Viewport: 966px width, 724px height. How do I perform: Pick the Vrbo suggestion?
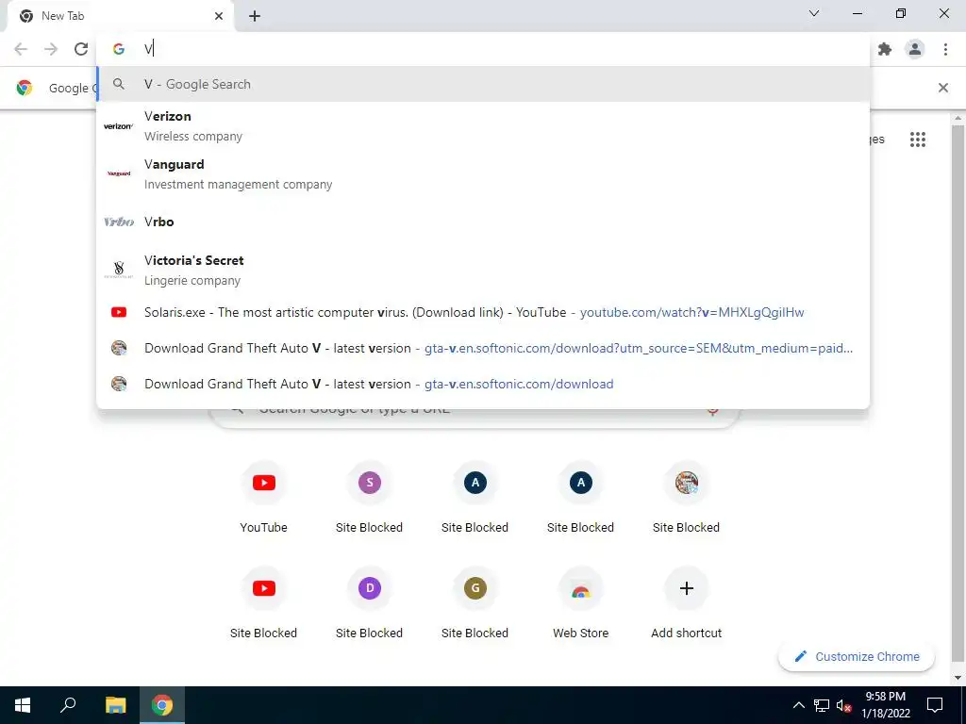click(483, 222)
